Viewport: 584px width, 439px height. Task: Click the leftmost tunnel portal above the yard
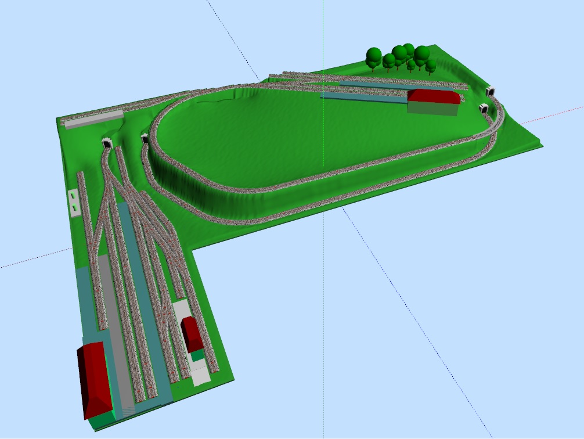point(107,142)
